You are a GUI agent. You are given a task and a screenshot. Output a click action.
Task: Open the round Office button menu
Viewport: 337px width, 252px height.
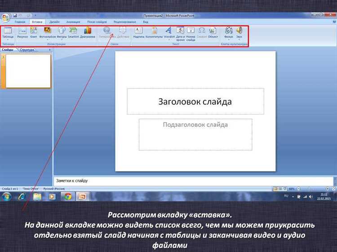(x=5, y=18)
